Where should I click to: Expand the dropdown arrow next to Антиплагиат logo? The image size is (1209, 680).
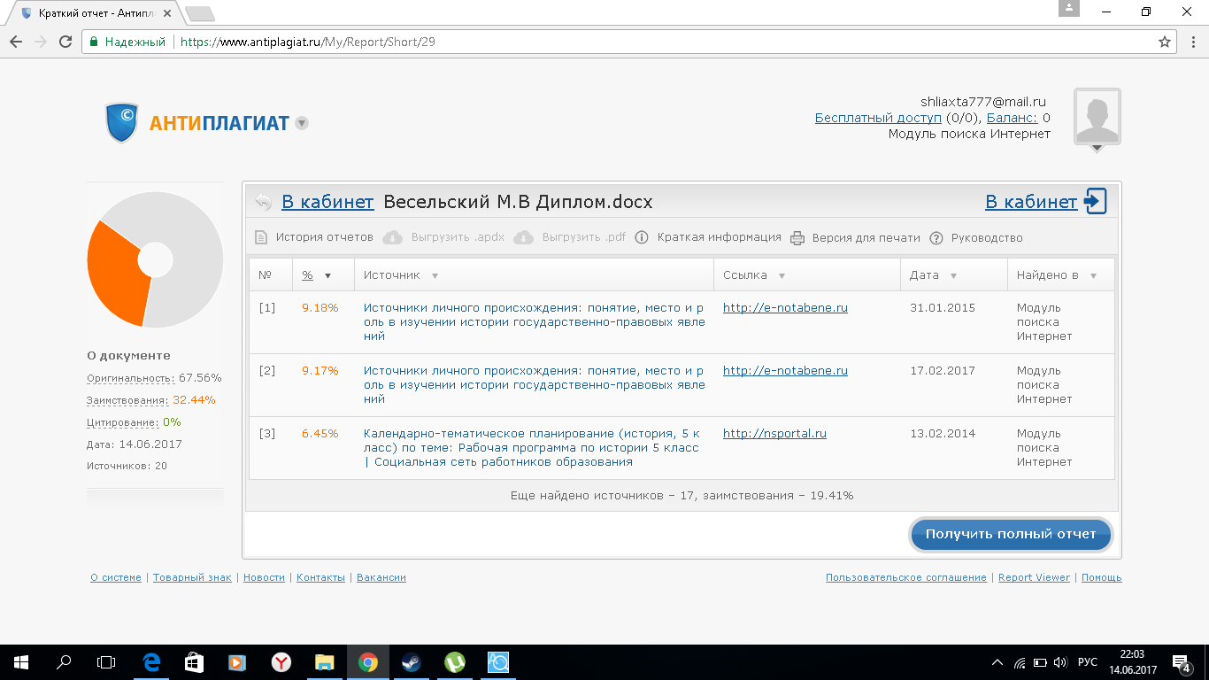coord(302,123)
